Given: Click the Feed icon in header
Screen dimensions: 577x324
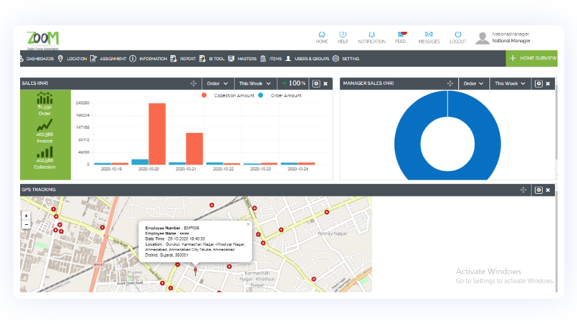Looking at the screenshot, I should [401, 34].
